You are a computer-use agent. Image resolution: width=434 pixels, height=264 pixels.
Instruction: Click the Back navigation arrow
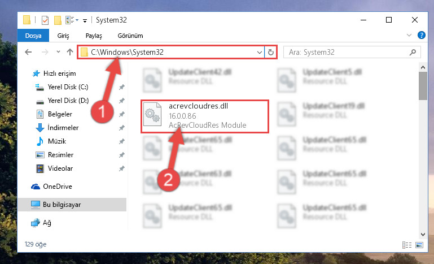[x=28, y=52]
